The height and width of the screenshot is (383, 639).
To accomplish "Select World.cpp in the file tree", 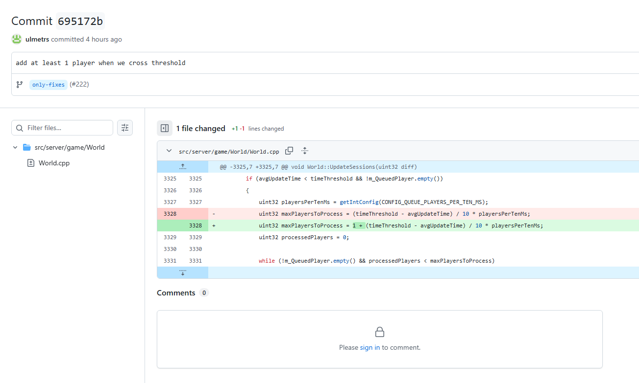I will coord(54,163).
